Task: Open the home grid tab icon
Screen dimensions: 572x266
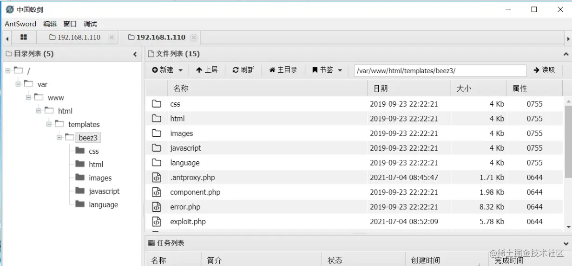Action: tap(24, 37)
